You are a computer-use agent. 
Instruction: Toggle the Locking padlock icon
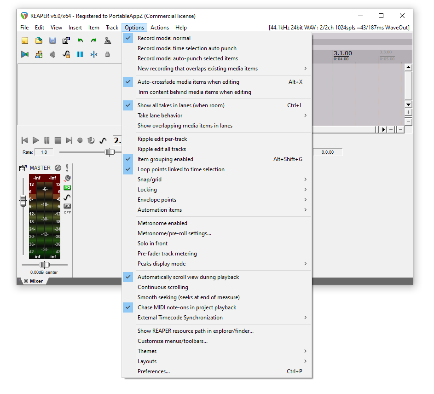pyautogui.click(x=107, y=54)
